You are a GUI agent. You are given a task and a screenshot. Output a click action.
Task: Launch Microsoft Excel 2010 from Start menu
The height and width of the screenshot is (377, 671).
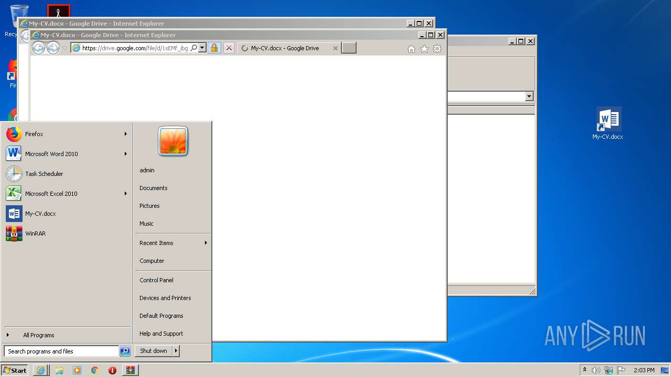67,194
